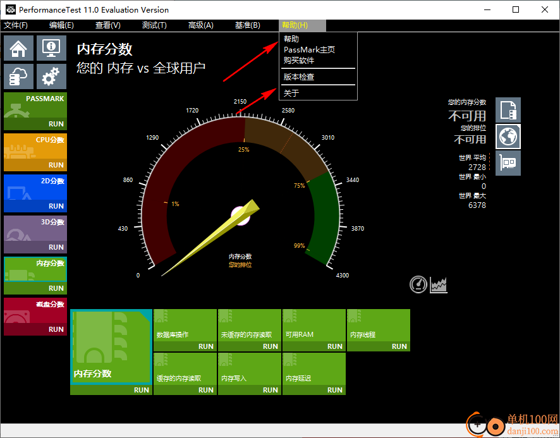Click the document results icon beside 您的内存分数
The width and height of the screenshot is (560, 438).
508,110
